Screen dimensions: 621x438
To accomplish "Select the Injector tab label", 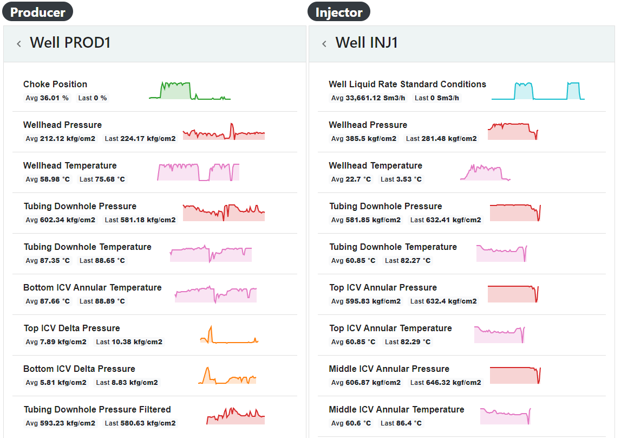I will click(339, 12).
